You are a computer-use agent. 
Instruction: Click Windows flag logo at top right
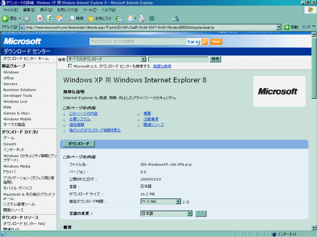click(310, 10)
